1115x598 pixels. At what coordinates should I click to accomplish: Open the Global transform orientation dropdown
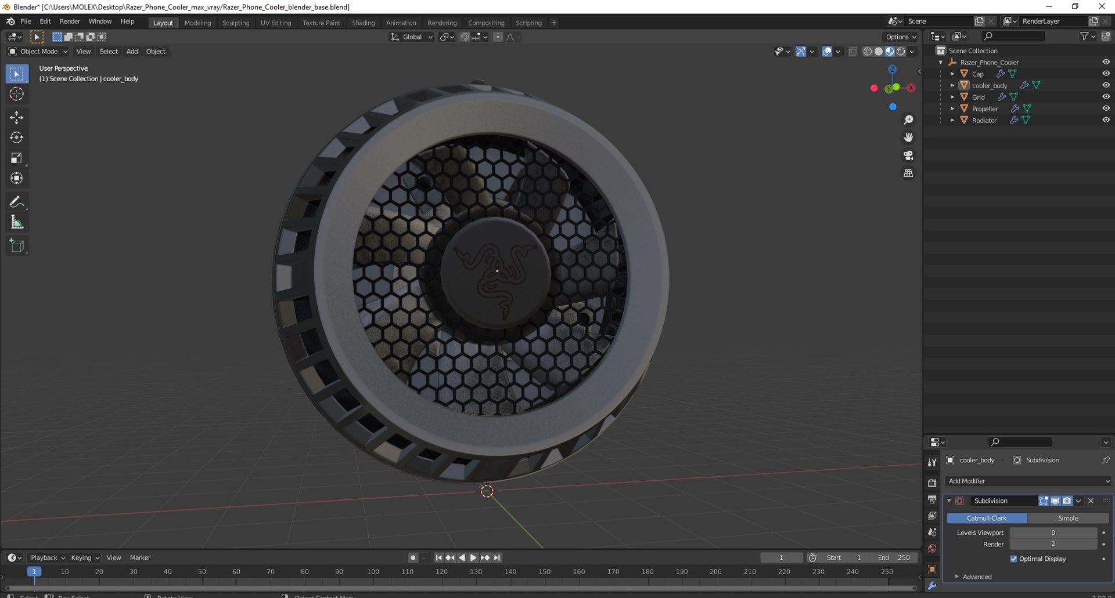tap(412, 37)
